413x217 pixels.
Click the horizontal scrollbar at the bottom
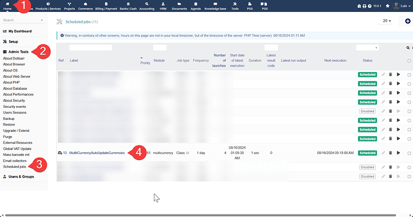tap(200, 215)
